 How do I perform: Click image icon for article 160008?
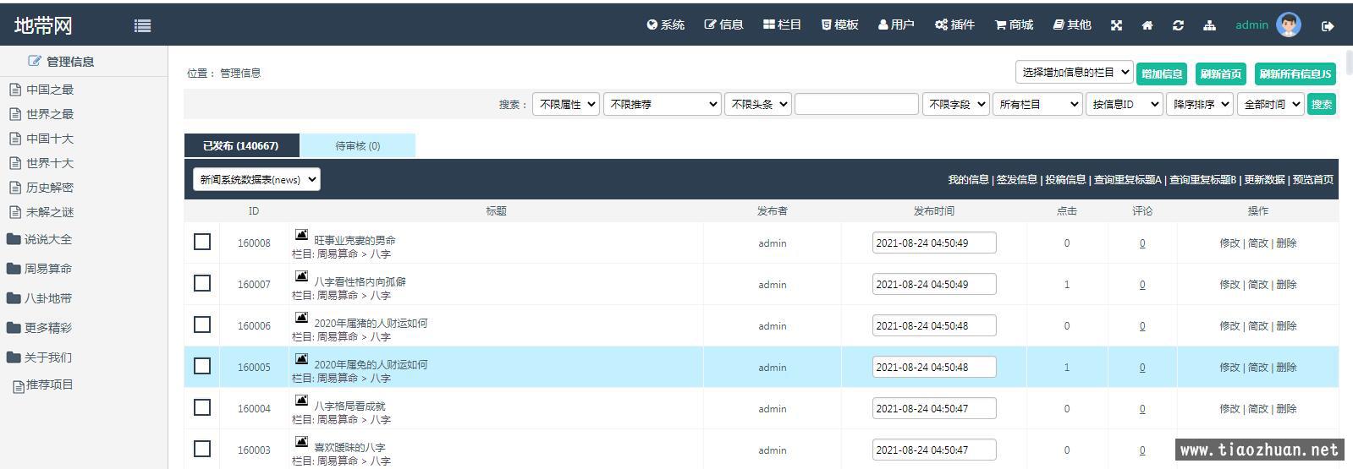click(301, 235)
